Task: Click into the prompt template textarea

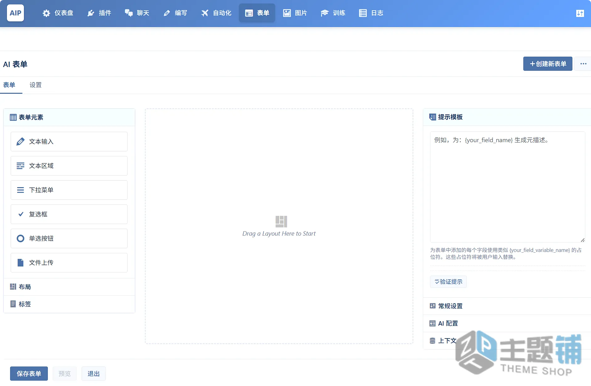Action: tap(508, 187)
